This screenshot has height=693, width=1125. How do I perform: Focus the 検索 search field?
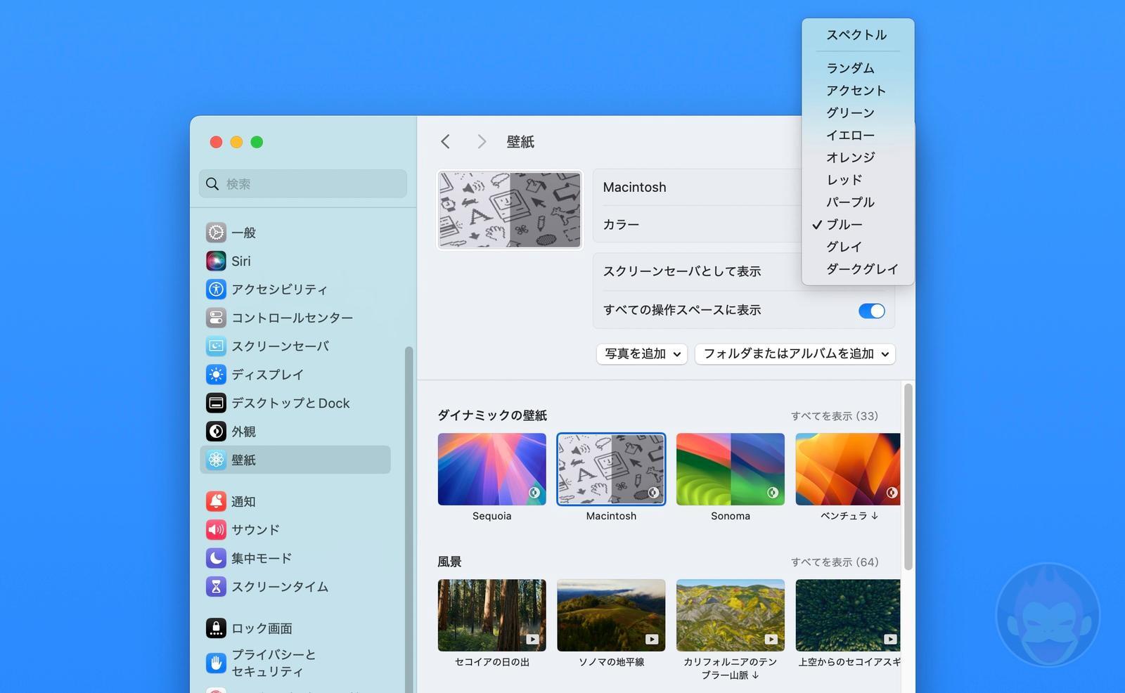pyautogui.click(x=303, y=184)
